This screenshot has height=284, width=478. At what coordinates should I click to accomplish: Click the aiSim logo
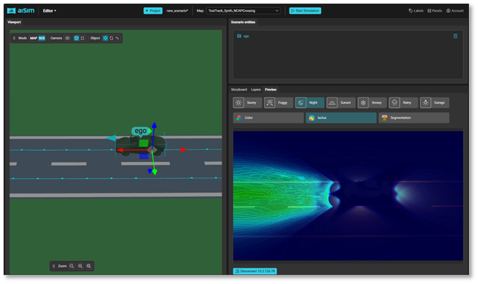pyautogui.click(x=20, y=11)
